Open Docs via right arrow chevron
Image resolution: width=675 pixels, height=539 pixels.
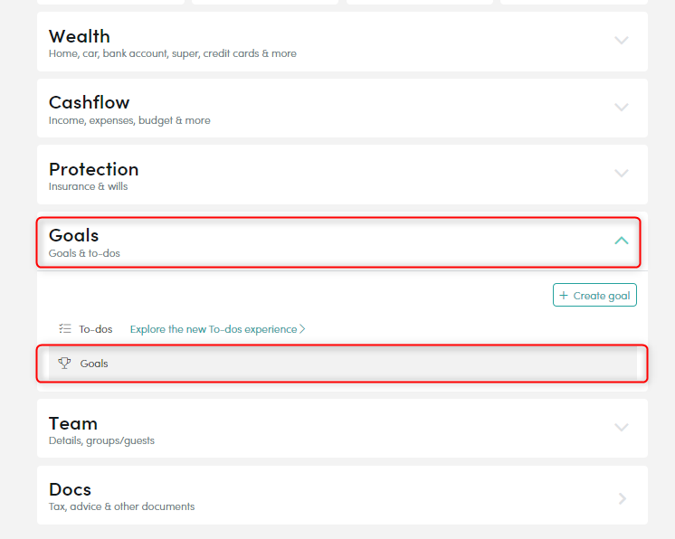click(x=622, y=498)
